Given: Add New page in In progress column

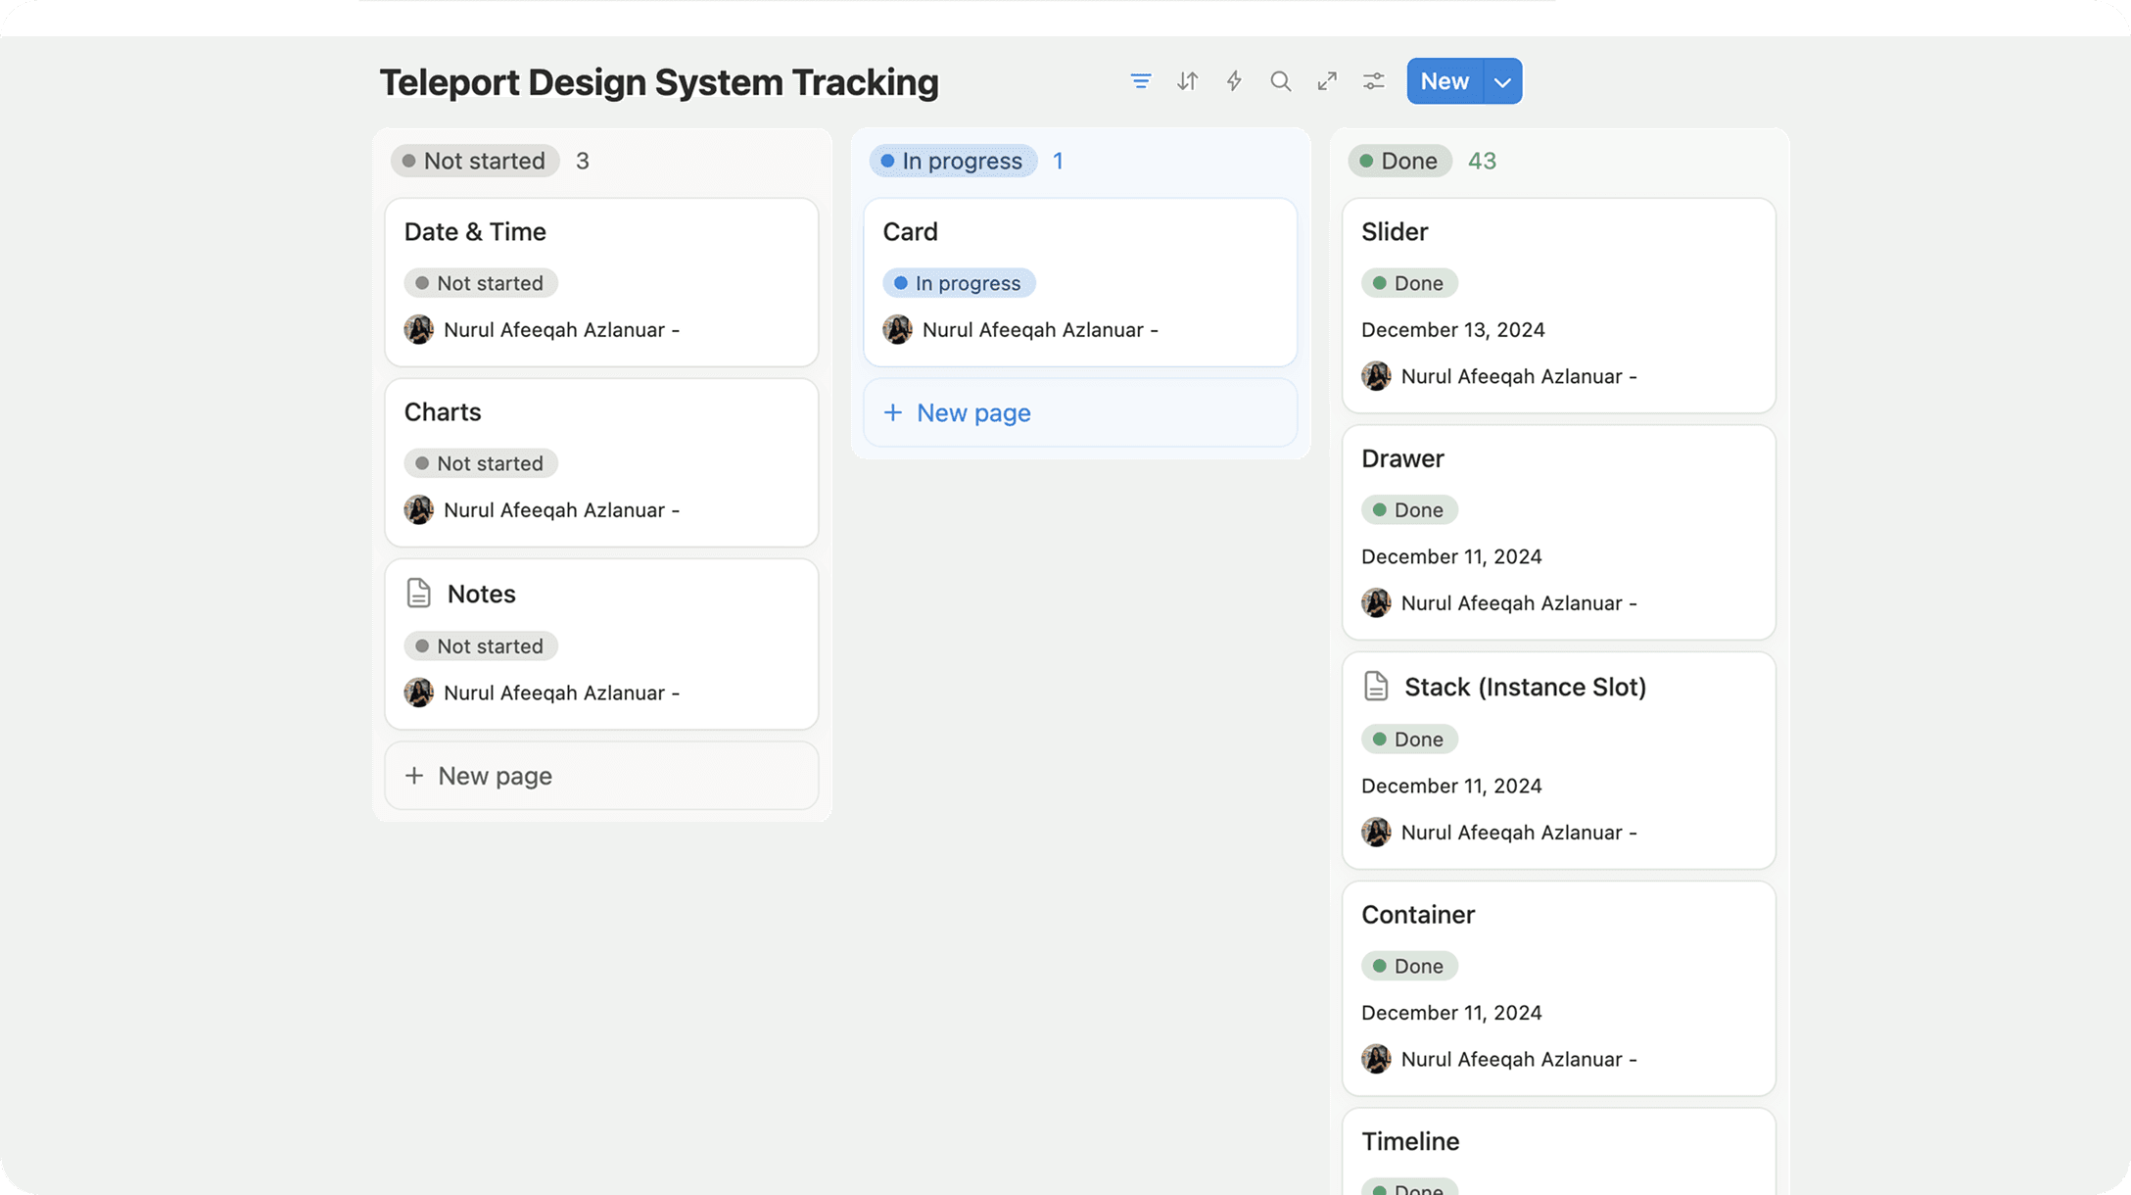Looking at the screenshot, I should tap(1080, 412).
